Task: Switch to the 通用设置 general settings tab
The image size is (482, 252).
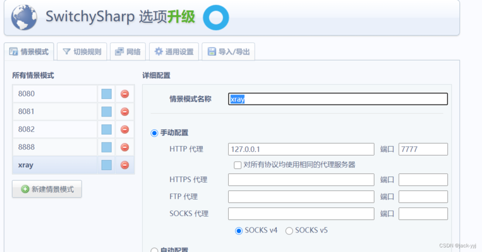Action: click(173, 52)
